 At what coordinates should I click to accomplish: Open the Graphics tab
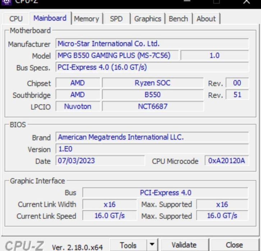pos(148,18)
